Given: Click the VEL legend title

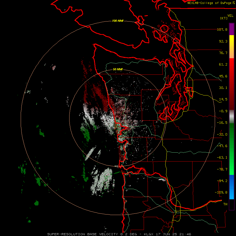Looking at the screenshot, I should tap(230, 16).
